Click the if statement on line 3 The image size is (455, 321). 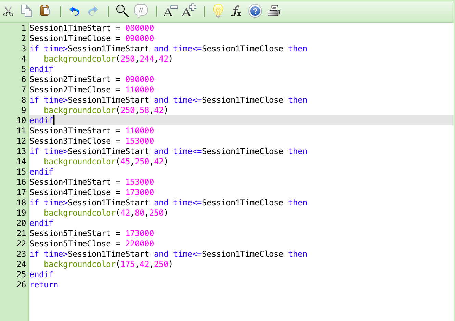coord(168,49)
